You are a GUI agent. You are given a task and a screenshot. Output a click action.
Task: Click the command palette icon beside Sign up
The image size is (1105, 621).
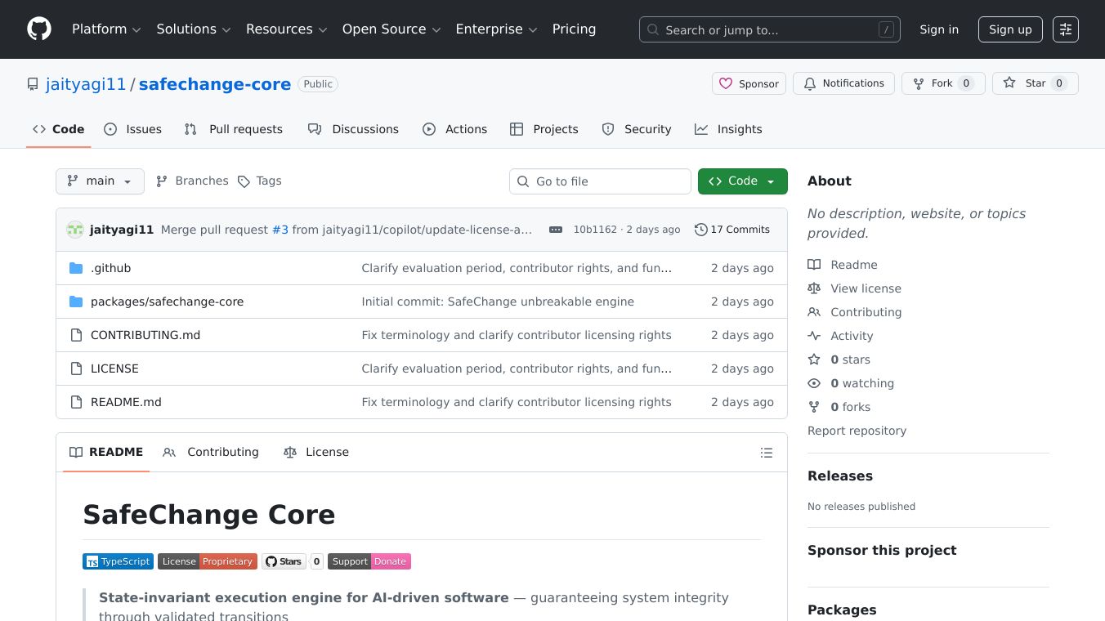click(1066, 29)
